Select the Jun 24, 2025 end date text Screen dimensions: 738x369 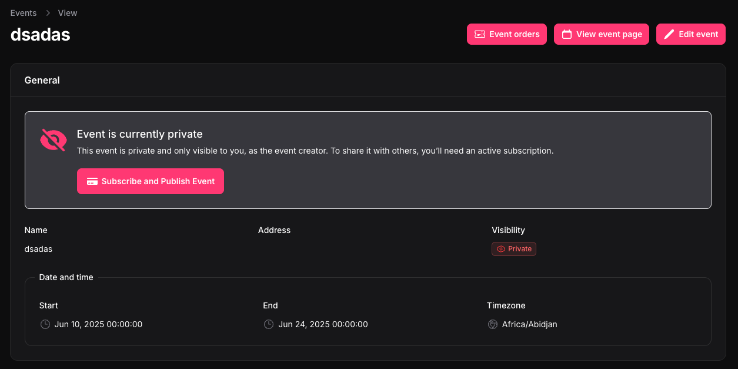pos(323,324)
